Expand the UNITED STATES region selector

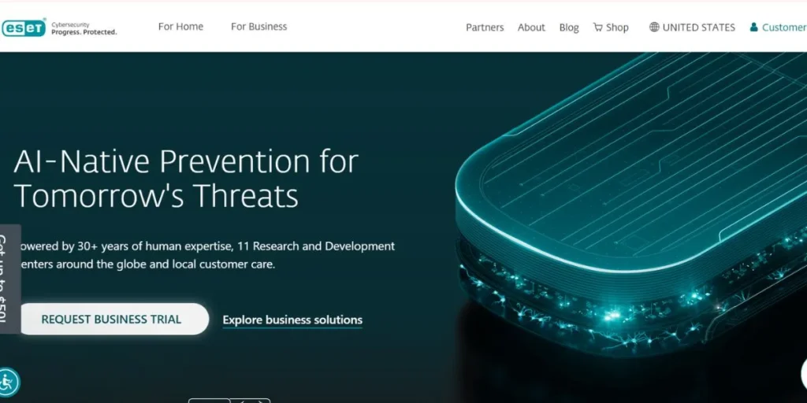coord(698,28)
